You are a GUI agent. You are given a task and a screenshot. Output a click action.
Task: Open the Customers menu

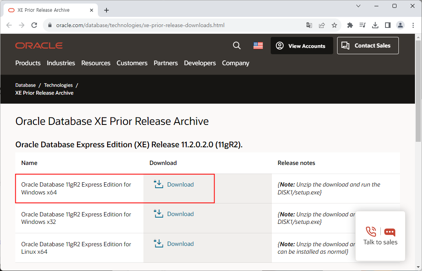132,63
